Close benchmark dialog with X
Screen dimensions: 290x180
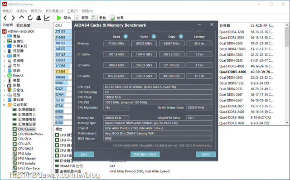click(x=212, y=24)
